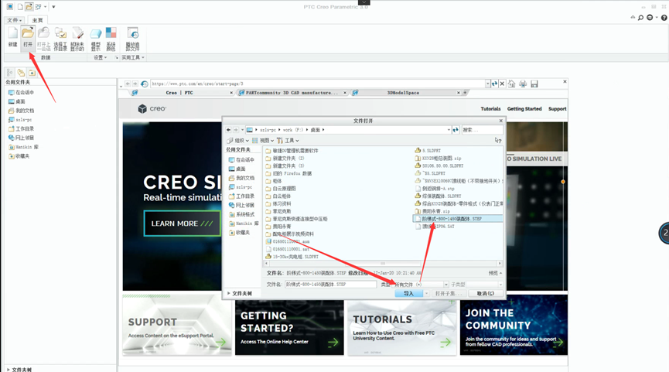
Task: Click horizontal scrollbar in dialog file list
Action: 383,263
